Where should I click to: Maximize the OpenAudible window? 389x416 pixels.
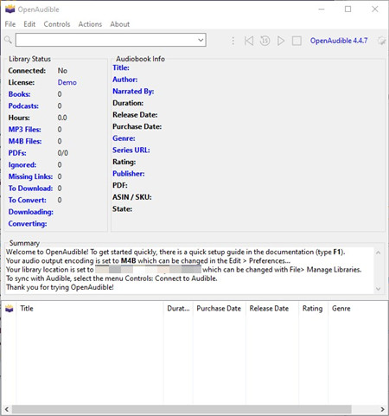click(x=348, y=10)
